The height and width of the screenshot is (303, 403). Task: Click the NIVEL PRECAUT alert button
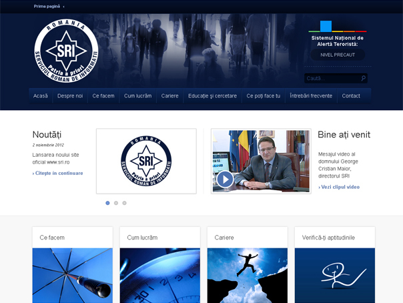(x=338, y=55)
